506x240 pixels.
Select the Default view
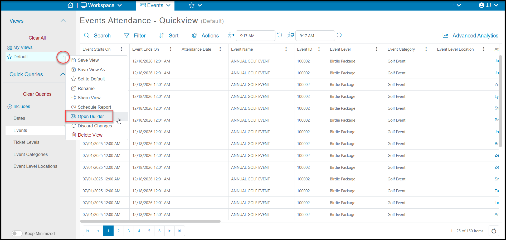pyautogui.click(x=21, y=57)
